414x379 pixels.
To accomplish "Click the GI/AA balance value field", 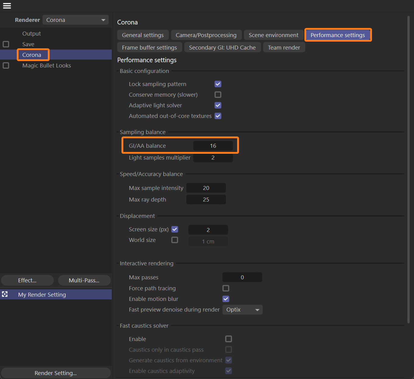I will [x=213, y=146].
